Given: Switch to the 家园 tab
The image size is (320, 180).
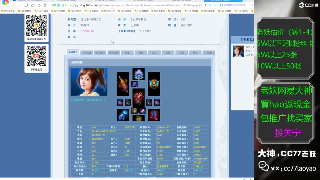Looking at the screenshot, I should tap(181, 53).
